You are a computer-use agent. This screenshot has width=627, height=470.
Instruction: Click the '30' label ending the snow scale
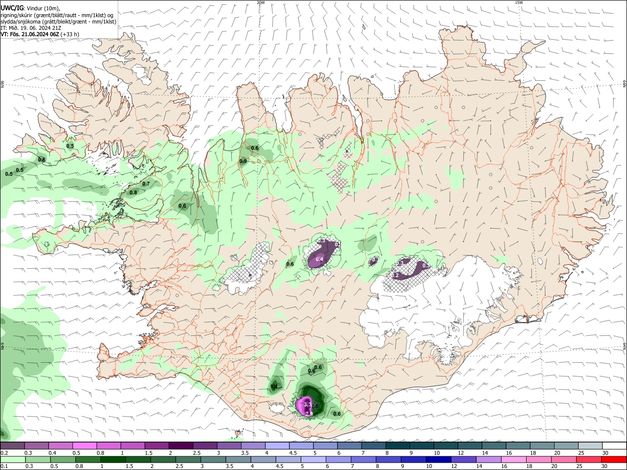coord(605,453)
